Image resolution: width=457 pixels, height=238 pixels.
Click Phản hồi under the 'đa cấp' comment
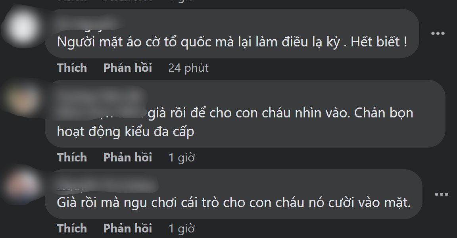tap(128, 157)
